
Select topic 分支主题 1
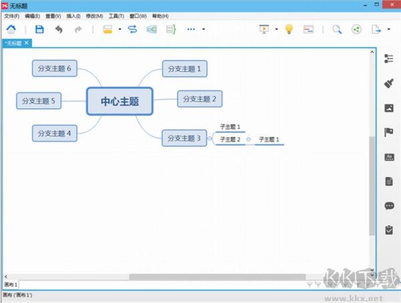184,69
